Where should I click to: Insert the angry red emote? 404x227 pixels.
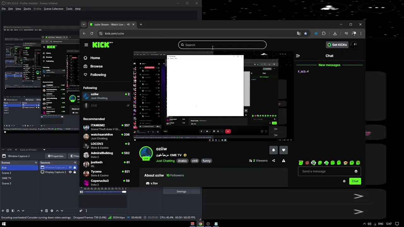click(x=307, y=163)
